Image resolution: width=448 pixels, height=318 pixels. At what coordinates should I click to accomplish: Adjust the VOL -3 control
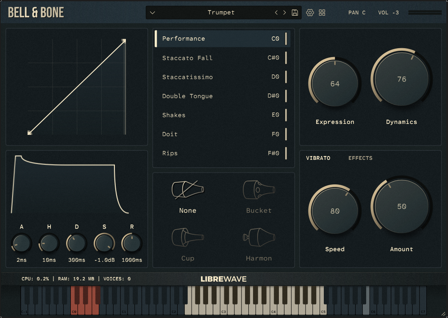(x=388, y=13)
